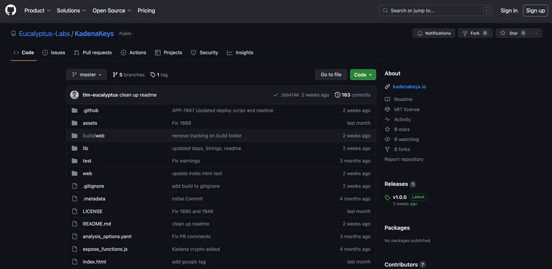Open the KadenaKeys repository link
The width and height of the screenshot is (552, 269).
94,34
